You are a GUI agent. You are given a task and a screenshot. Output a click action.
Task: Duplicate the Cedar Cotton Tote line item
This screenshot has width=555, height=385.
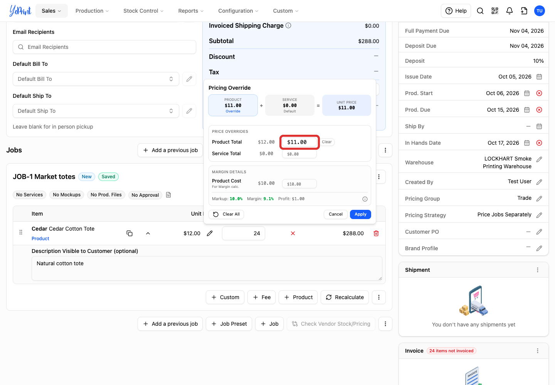129,233
